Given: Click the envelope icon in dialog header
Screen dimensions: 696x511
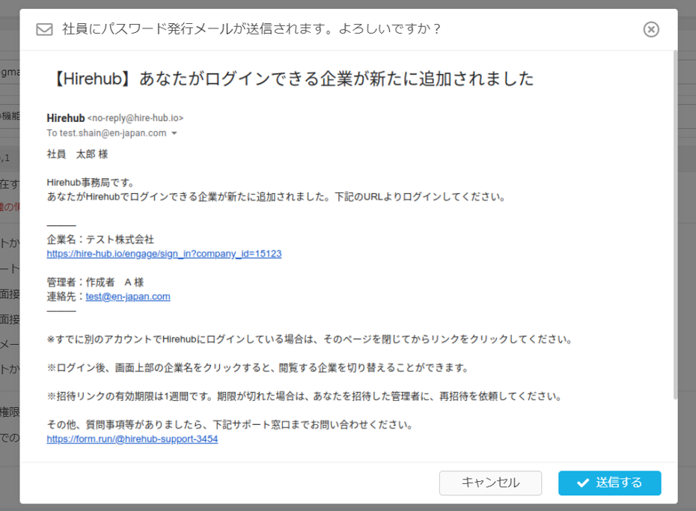Looking at the screenshot, I should 45,29.
